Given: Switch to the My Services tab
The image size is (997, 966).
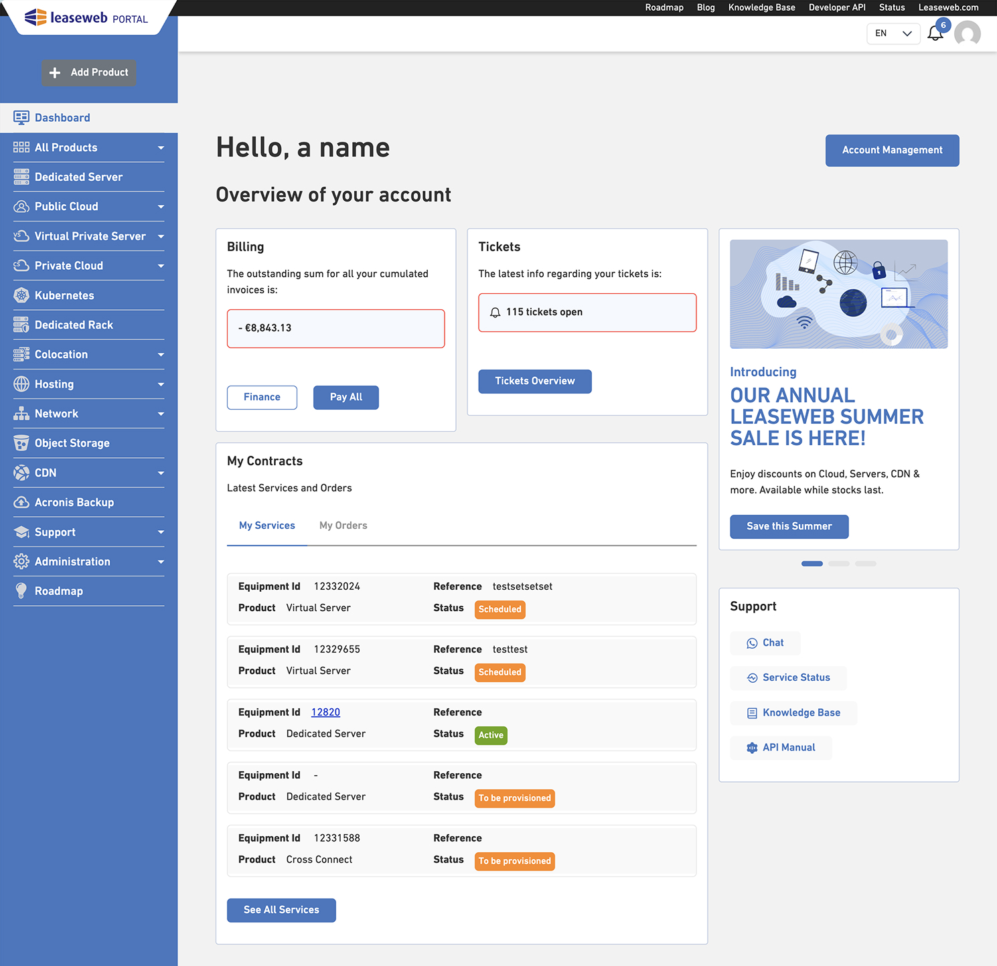Looking at the screenshot, I should [x=267, y=526].
